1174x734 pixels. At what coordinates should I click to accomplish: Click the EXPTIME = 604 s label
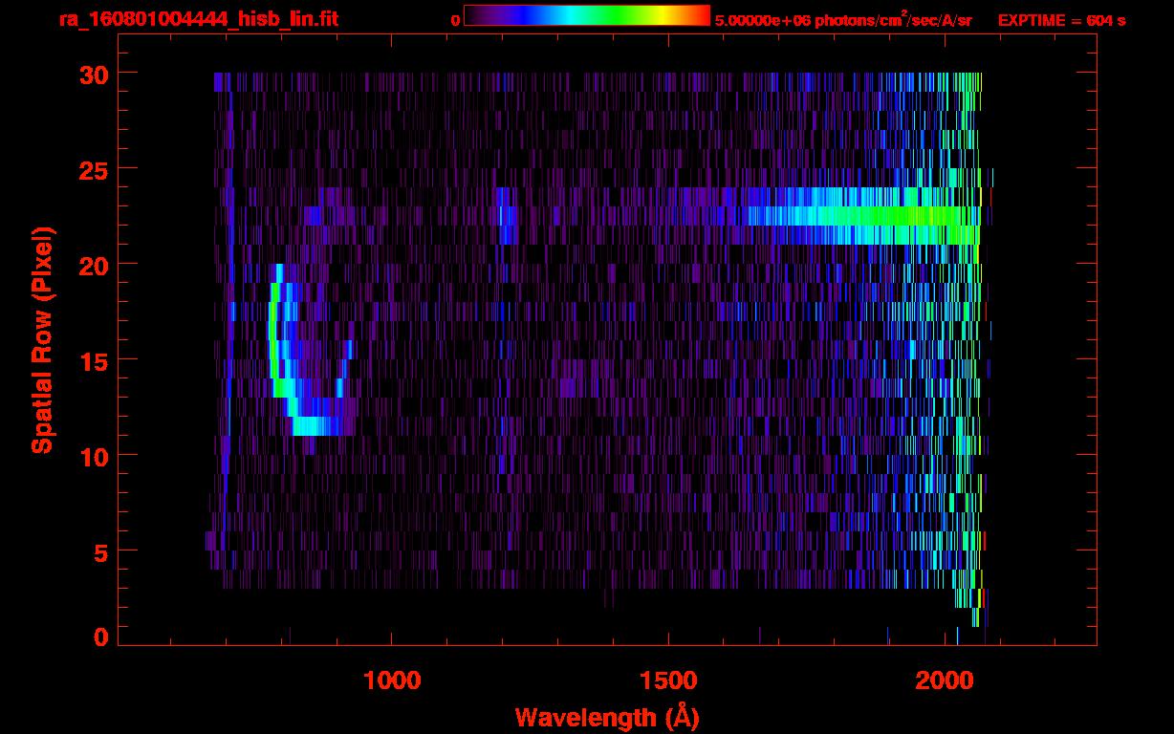pos(1061,20)
